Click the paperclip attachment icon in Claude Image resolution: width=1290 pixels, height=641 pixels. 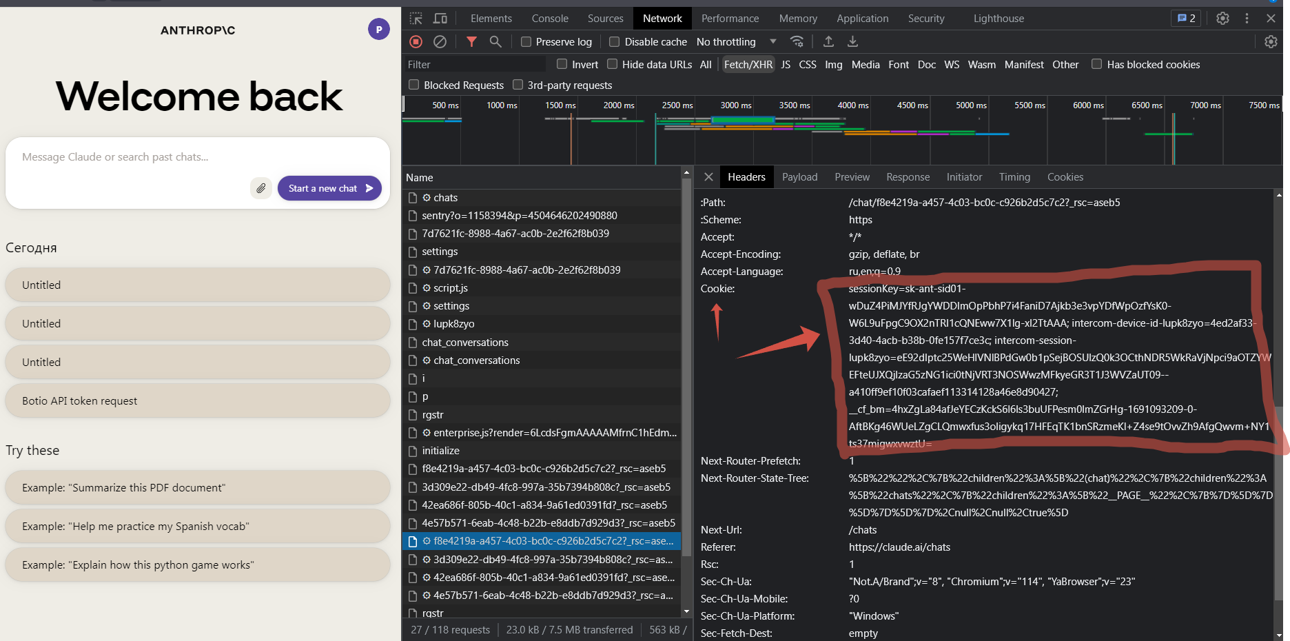click(260, 187)
